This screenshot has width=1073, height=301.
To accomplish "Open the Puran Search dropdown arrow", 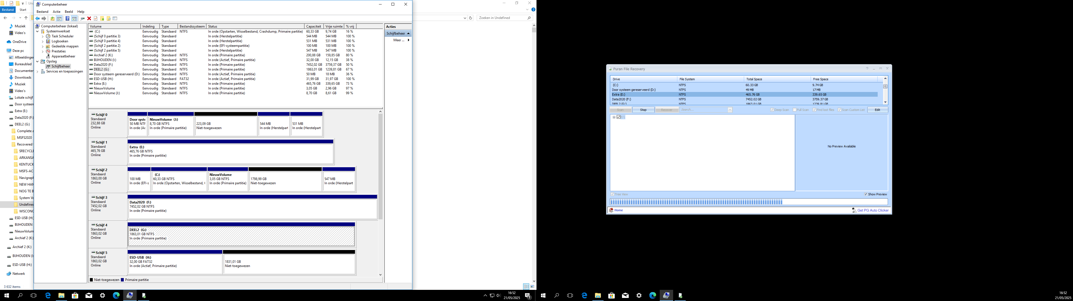I will [x=730, y=110].
